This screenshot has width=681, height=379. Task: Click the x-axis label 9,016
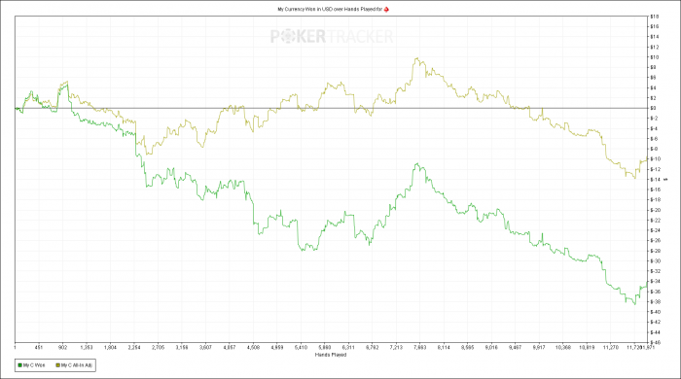tap(491, 347)
